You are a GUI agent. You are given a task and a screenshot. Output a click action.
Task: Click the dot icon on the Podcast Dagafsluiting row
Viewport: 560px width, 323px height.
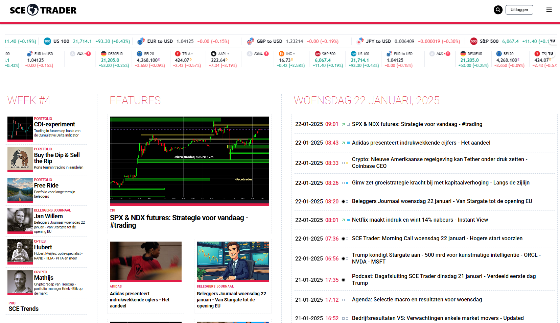coord(343,280)
